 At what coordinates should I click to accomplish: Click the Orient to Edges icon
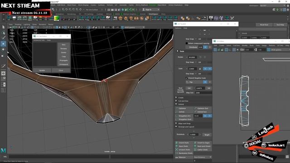[x=195, y=143]
